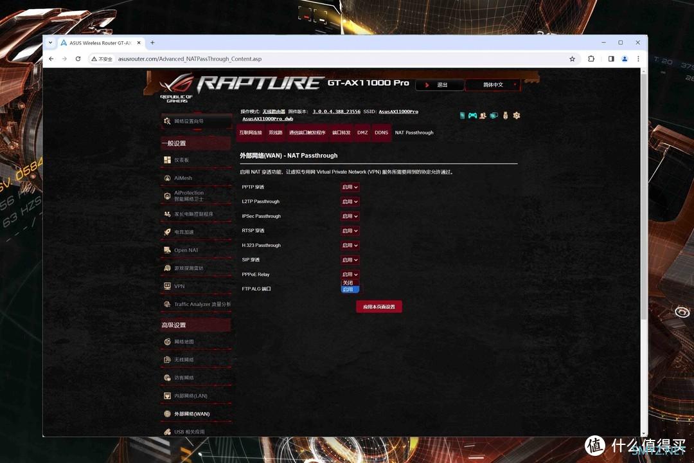
Task: Switch to the DDNS tab
Action: click(381, 132)
